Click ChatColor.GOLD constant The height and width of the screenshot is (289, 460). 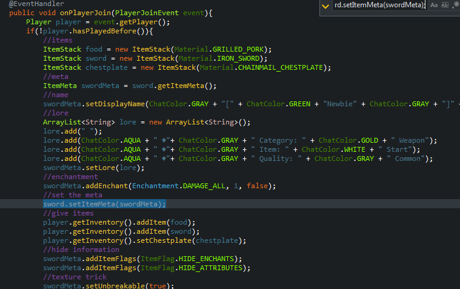(x=348, y=140)
